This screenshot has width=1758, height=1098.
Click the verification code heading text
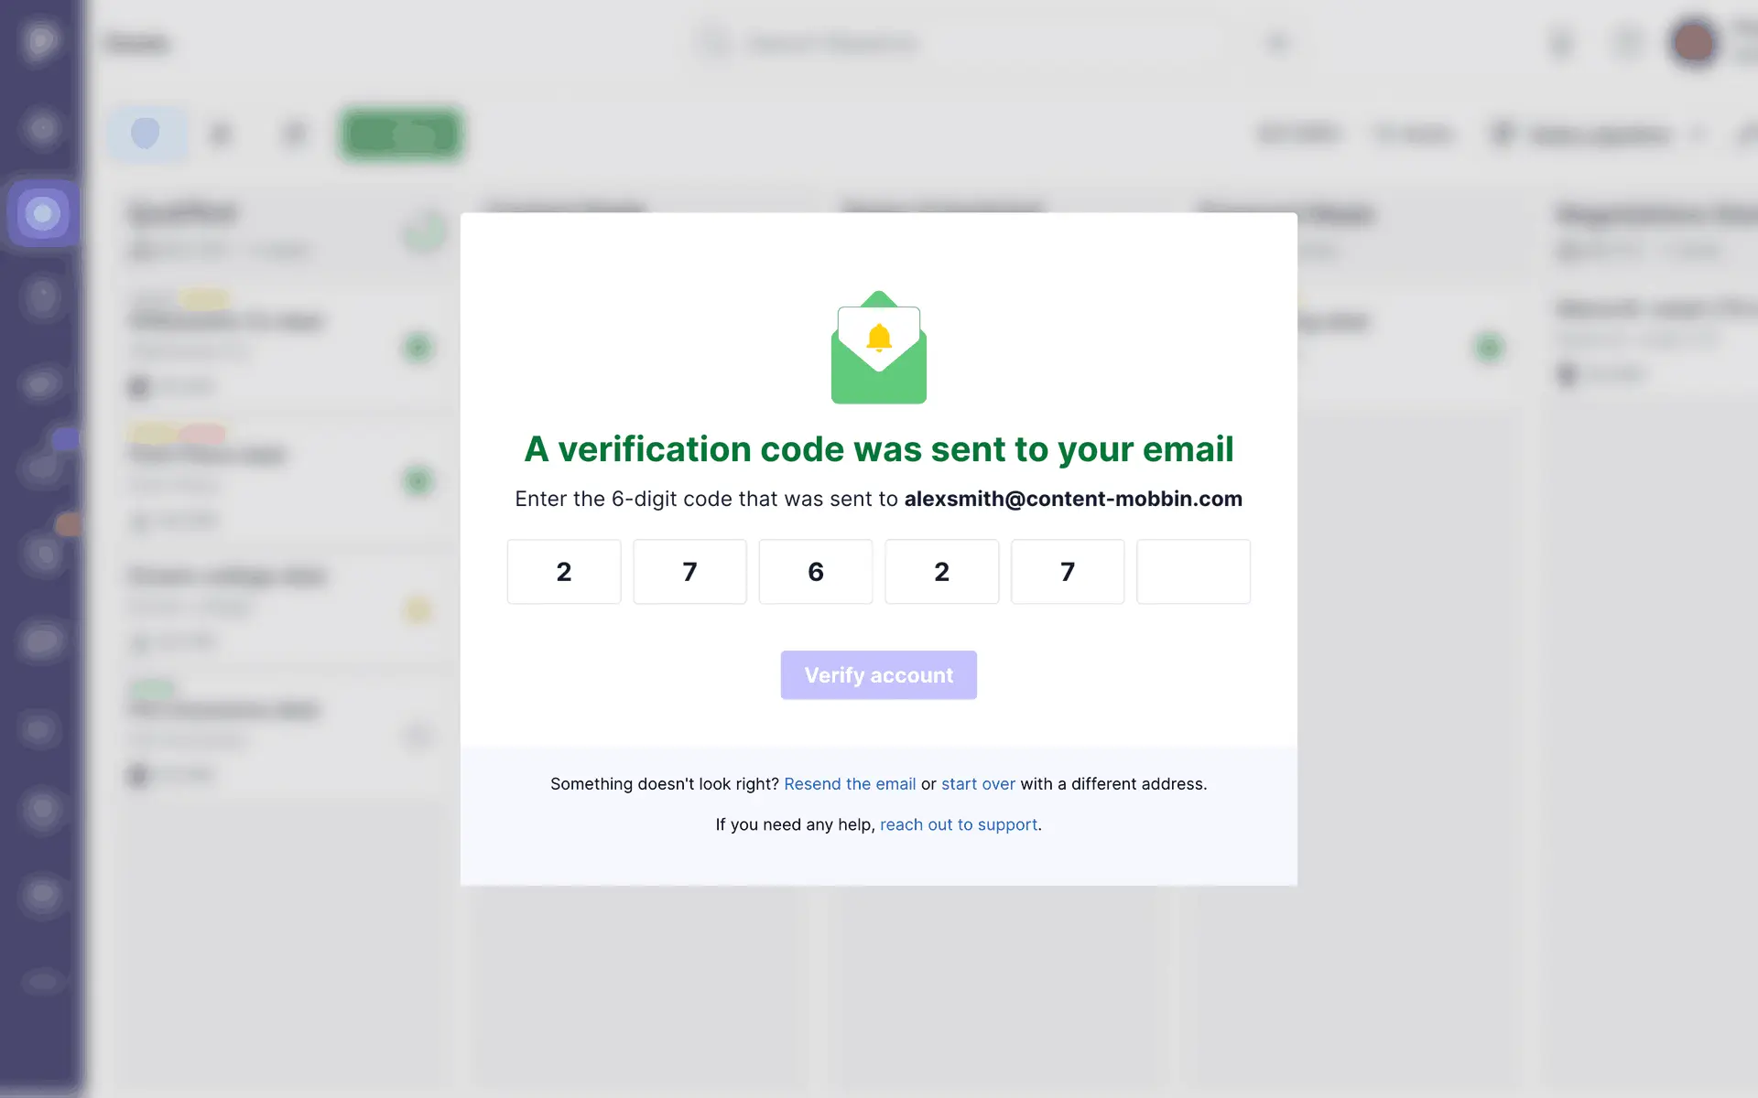tap(879, 449)
